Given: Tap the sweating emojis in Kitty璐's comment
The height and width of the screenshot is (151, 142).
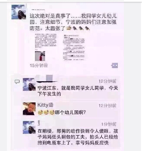Looking at the screenshot, I should tap(46, 112).
